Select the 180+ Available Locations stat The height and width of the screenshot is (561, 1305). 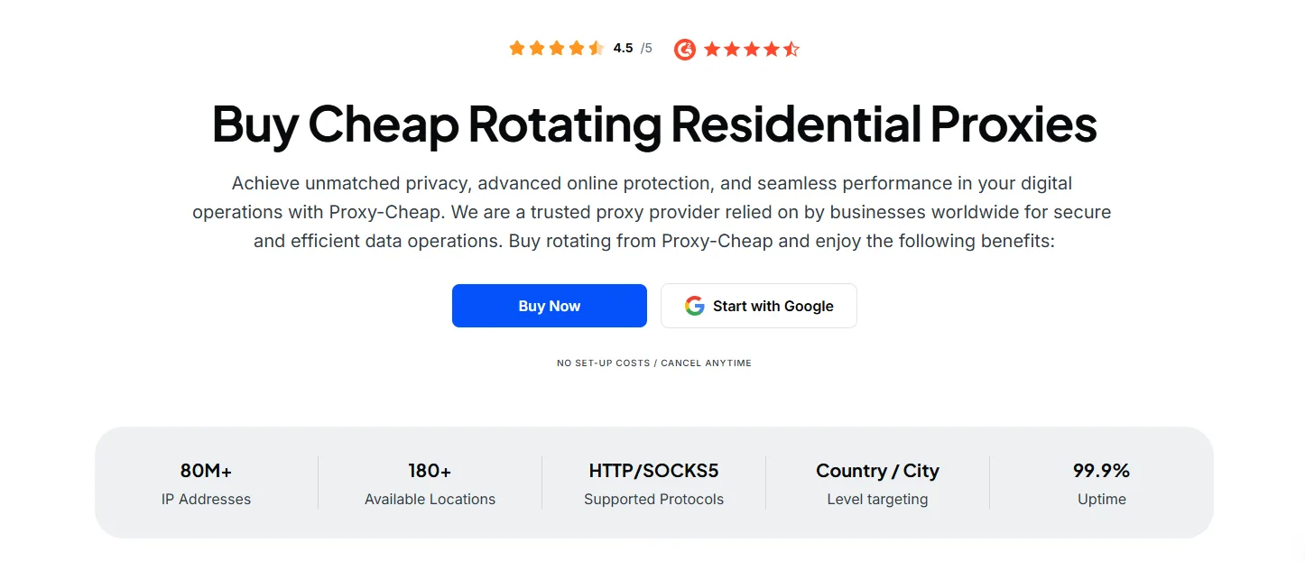point(430,483)
